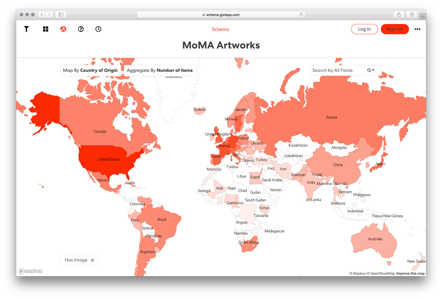Select Colombia label on the map
This screenshot has height=299, width=442.
137,204
